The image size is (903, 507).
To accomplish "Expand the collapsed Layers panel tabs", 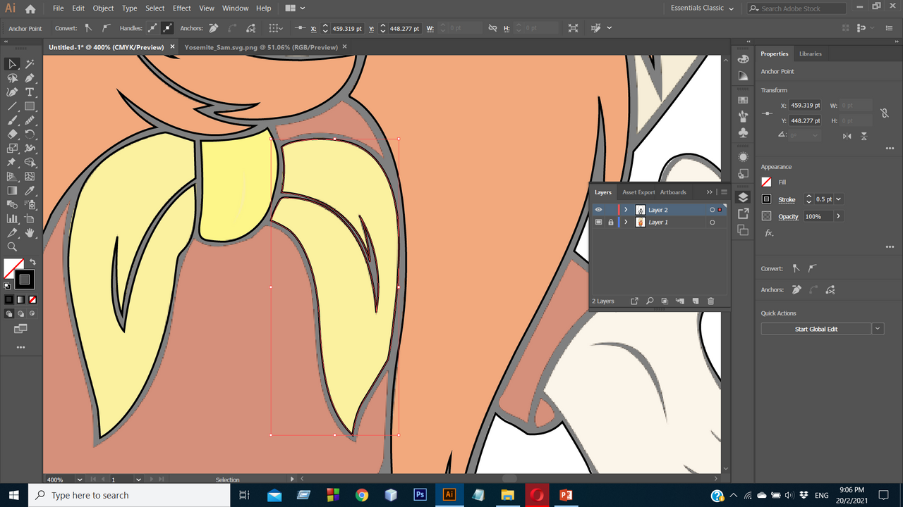I will (x=710, y=192).
